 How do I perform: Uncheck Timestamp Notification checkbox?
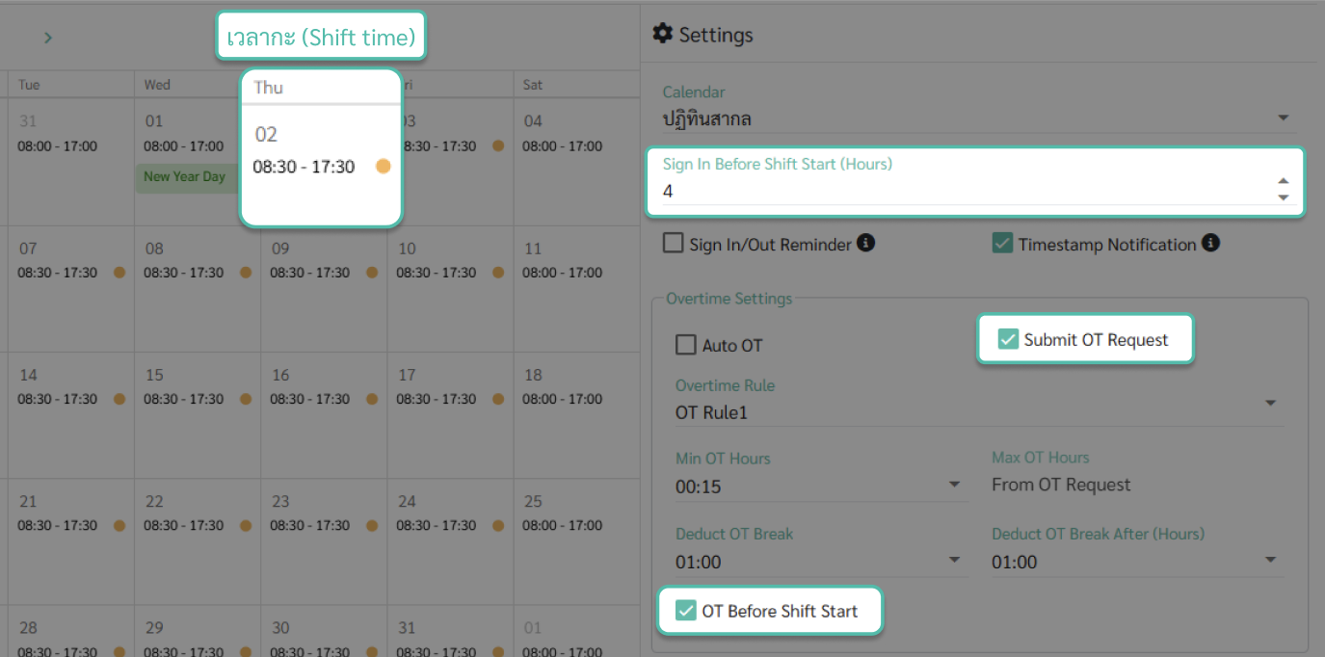(1002, 244)
